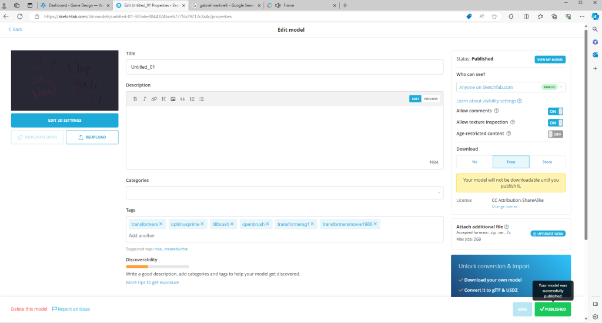
Task: Click the Bold formatting icon in description toolbar
Action: (x=135, y=99)
